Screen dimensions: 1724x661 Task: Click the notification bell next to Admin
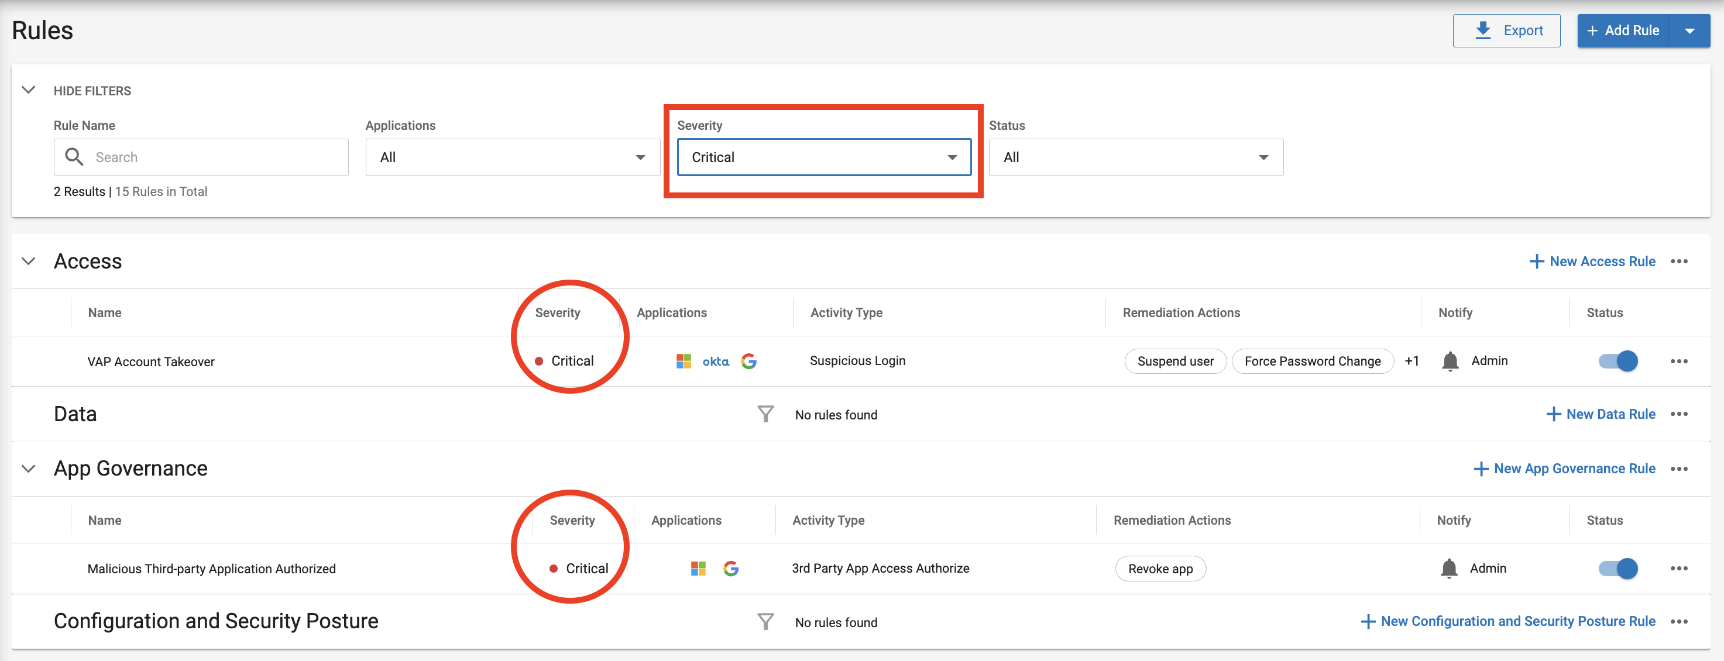tap(1450, 360)
